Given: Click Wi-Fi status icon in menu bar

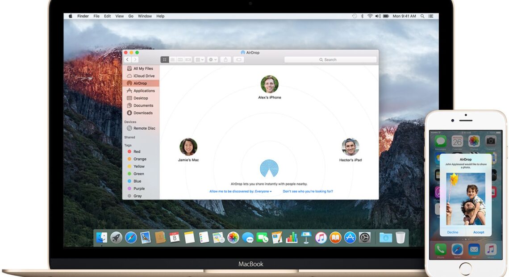Looking at the screenshot, I should pos(370,16).
